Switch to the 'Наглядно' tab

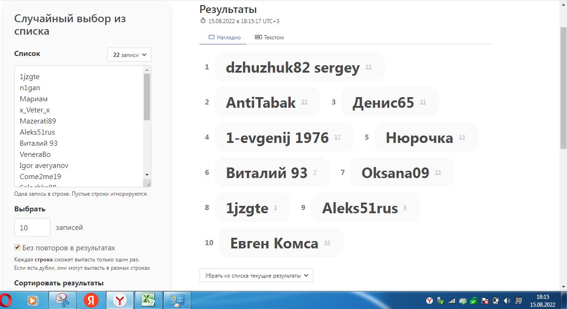pyautogui.click(x=224, y=37)
